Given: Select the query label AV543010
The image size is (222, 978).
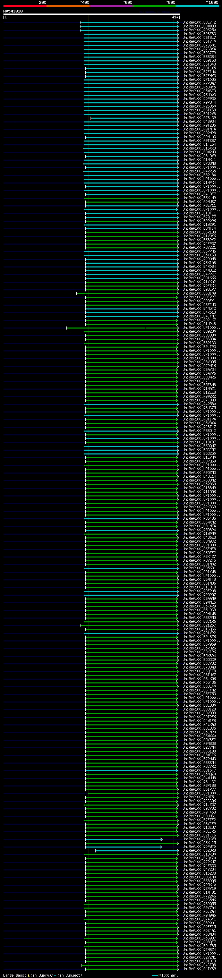Looking at the screenshot, I should tap(13, 11).
